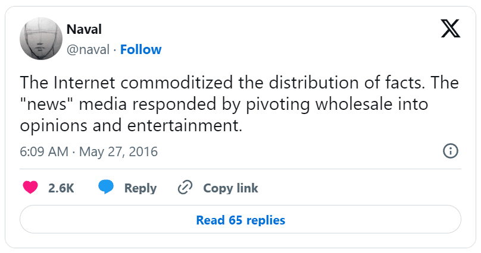Click the quoted word "news" in tweet
This screenshot has height=253, width=481.
[x=45, y=105]
